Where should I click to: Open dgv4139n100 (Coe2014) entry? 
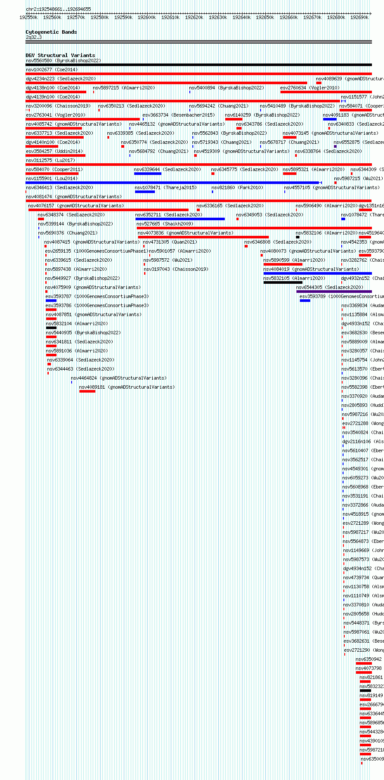pyautogui.click(x=53, y=97)
